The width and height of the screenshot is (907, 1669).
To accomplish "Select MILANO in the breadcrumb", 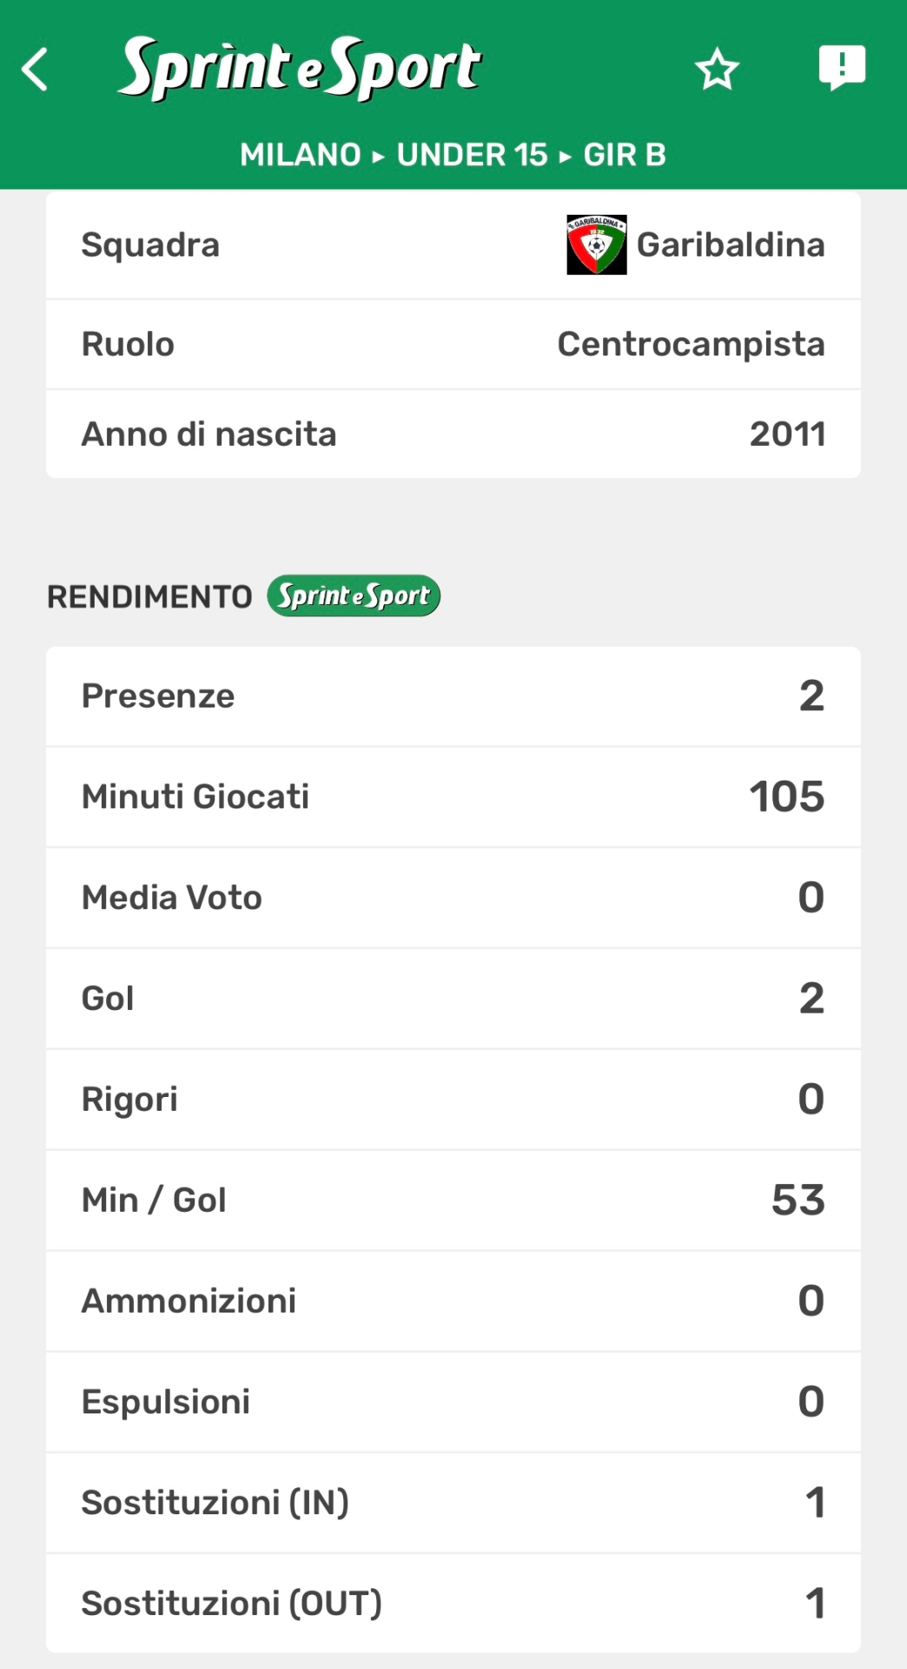I will (x=301, y=155).
